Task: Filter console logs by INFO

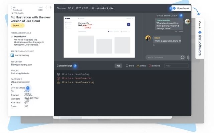Action: pos(130,66)
